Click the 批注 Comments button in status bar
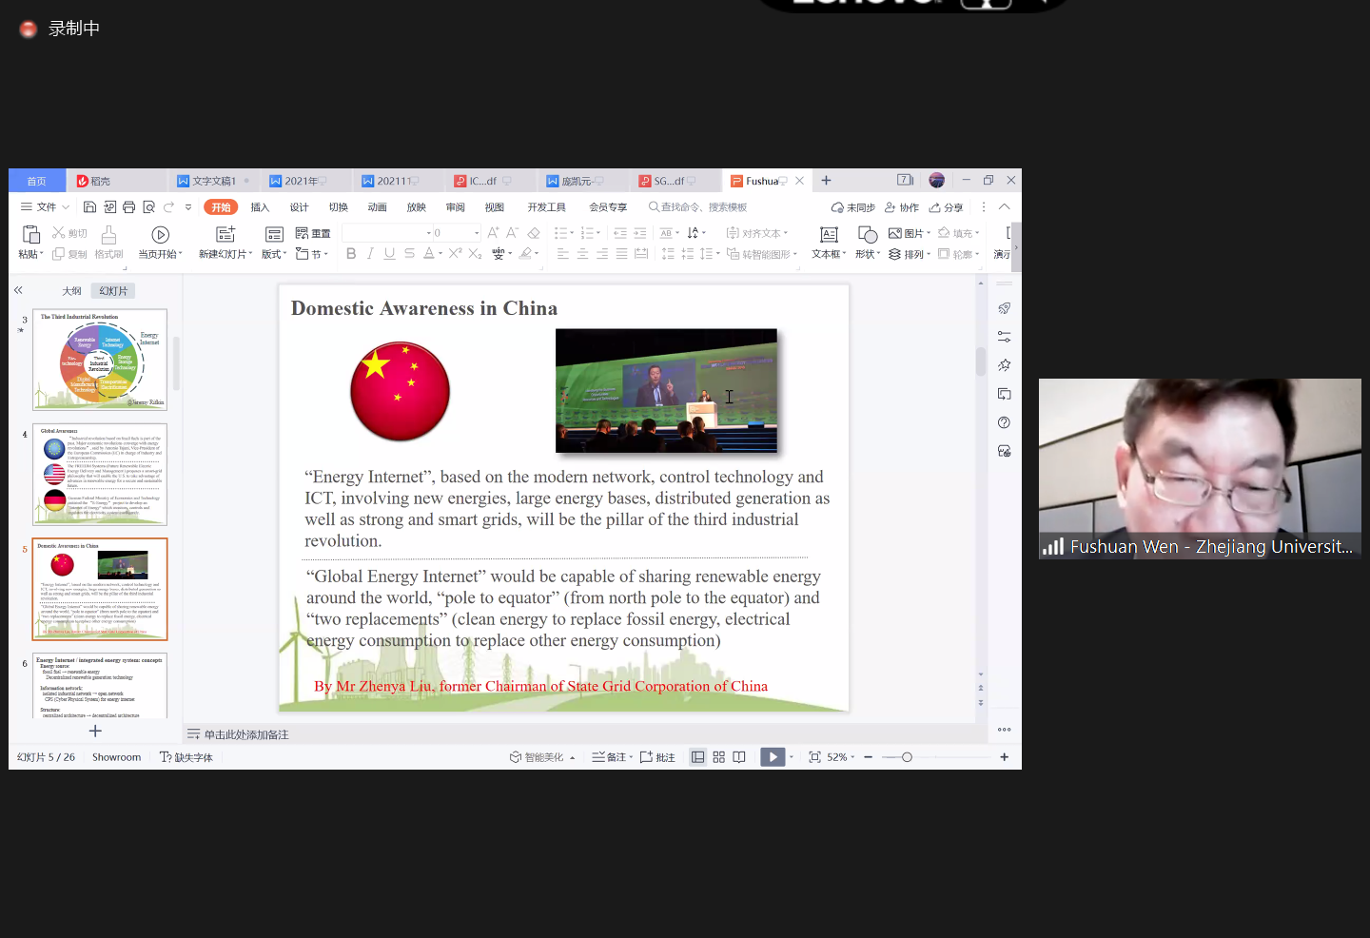 pos(657,757)
